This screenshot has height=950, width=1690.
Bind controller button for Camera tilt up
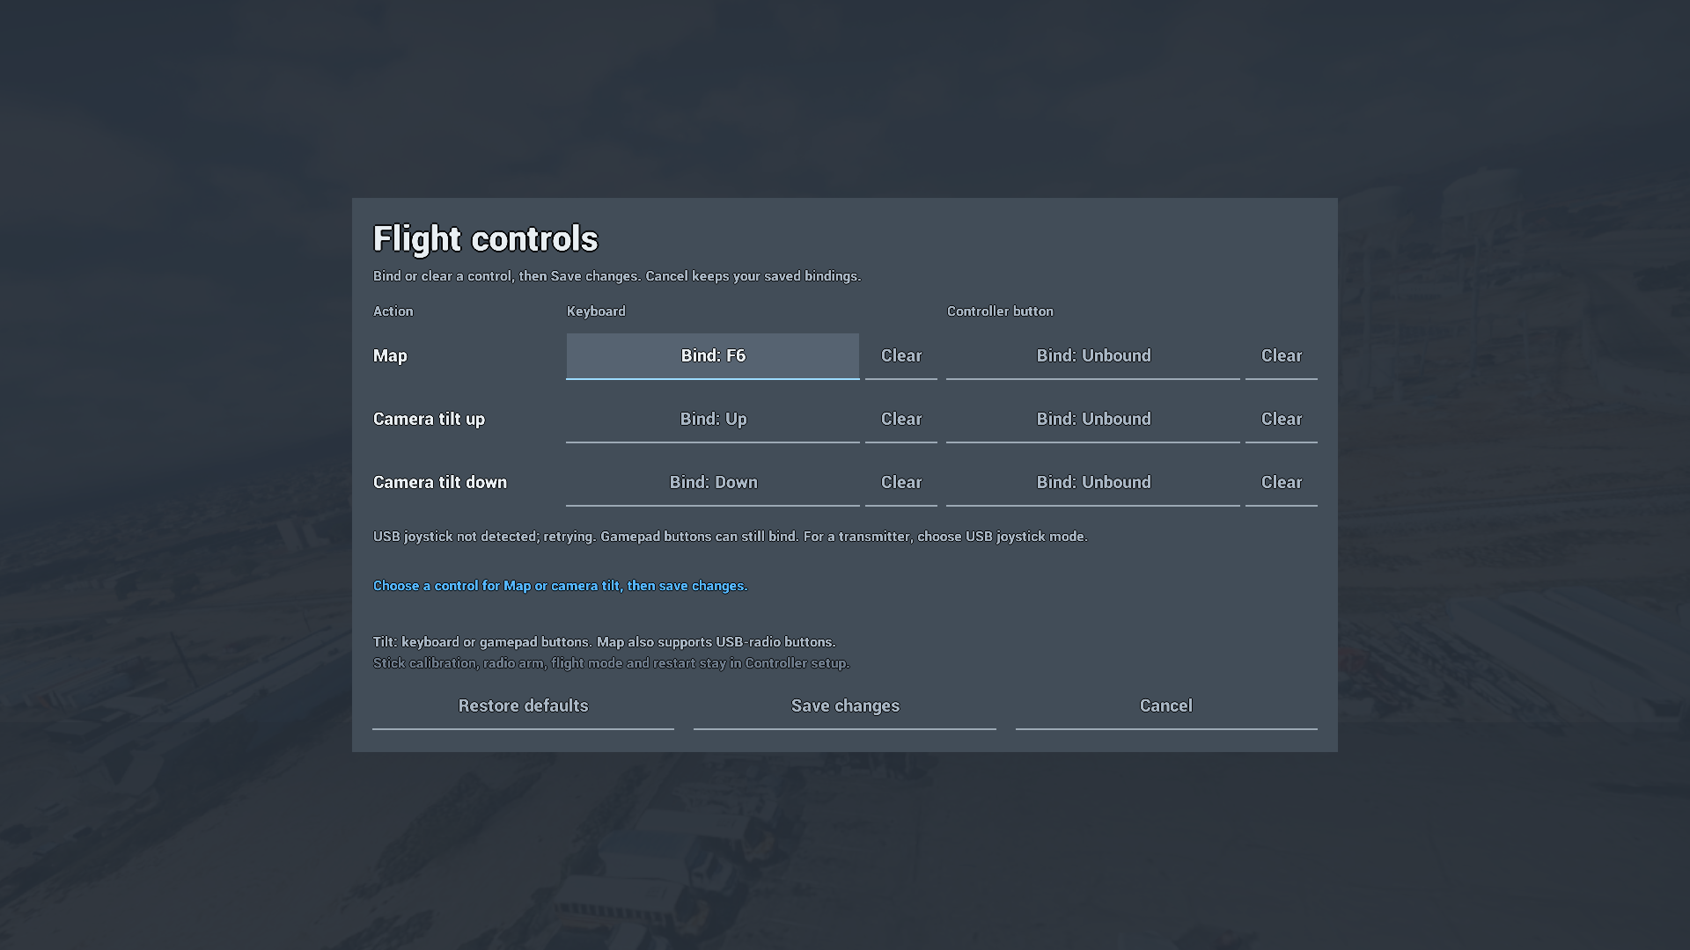1093,420
